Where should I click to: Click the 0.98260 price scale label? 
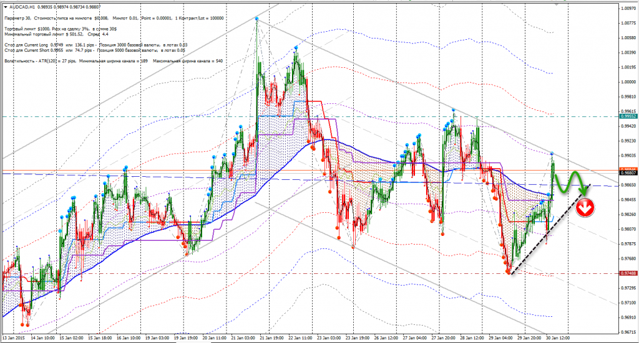(628, 214)
